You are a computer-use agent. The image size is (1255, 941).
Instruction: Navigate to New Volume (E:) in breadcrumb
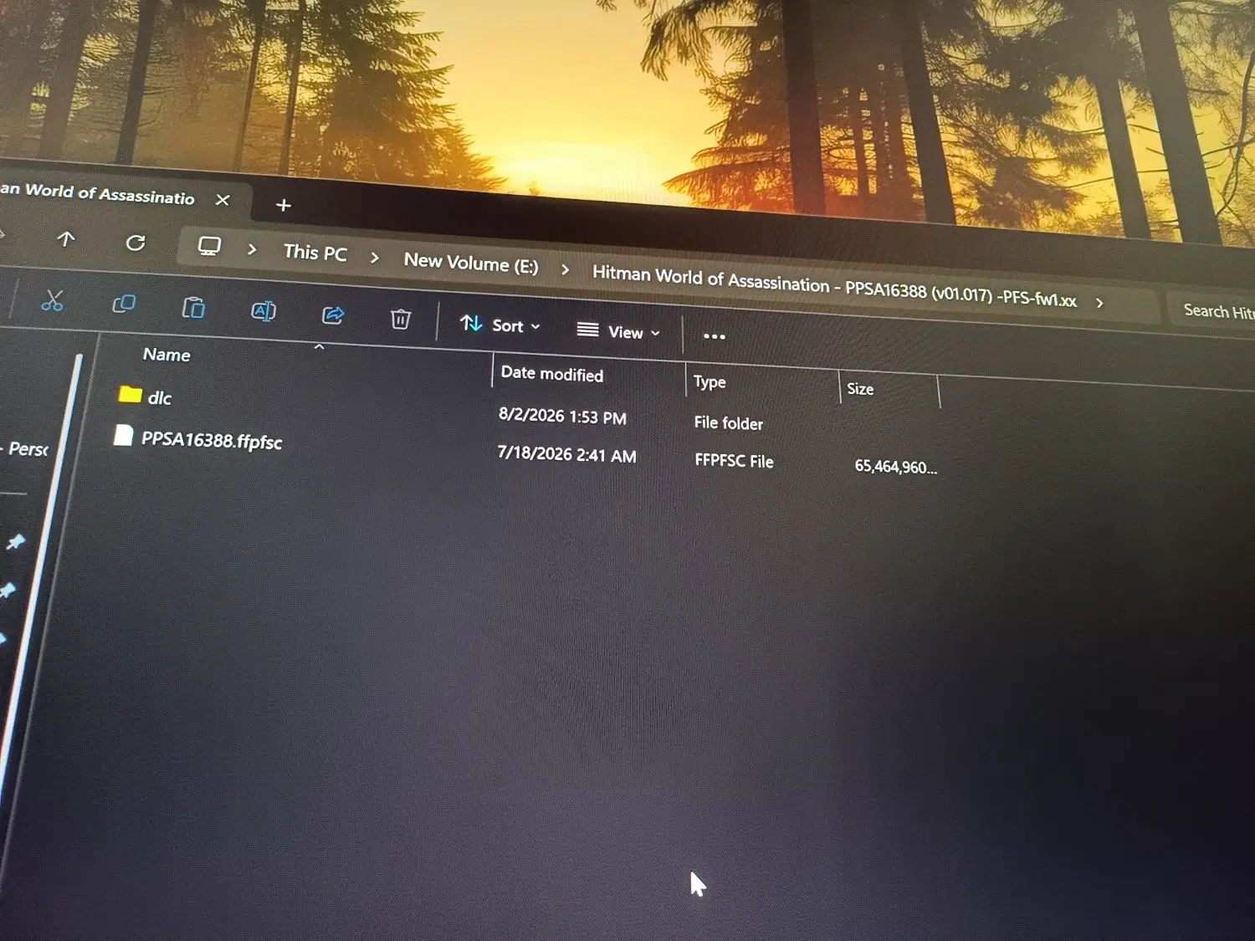471,263
